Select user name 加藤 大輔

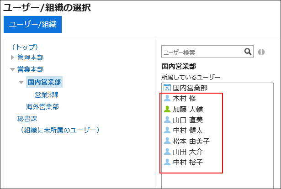pyautogui.click(x=188, y=109)
